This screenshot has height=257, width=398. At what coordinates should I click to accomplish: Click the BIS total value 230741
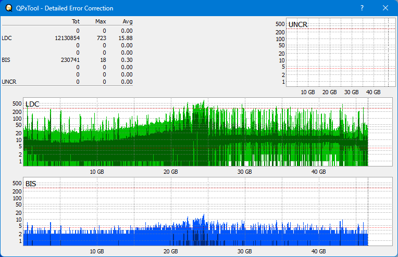[x=70, y=60]
